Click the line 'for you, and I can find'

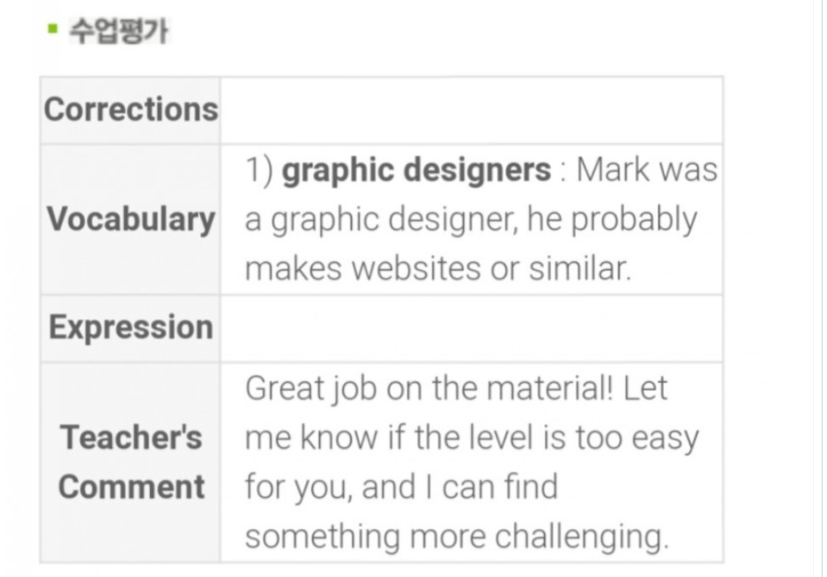401,487
